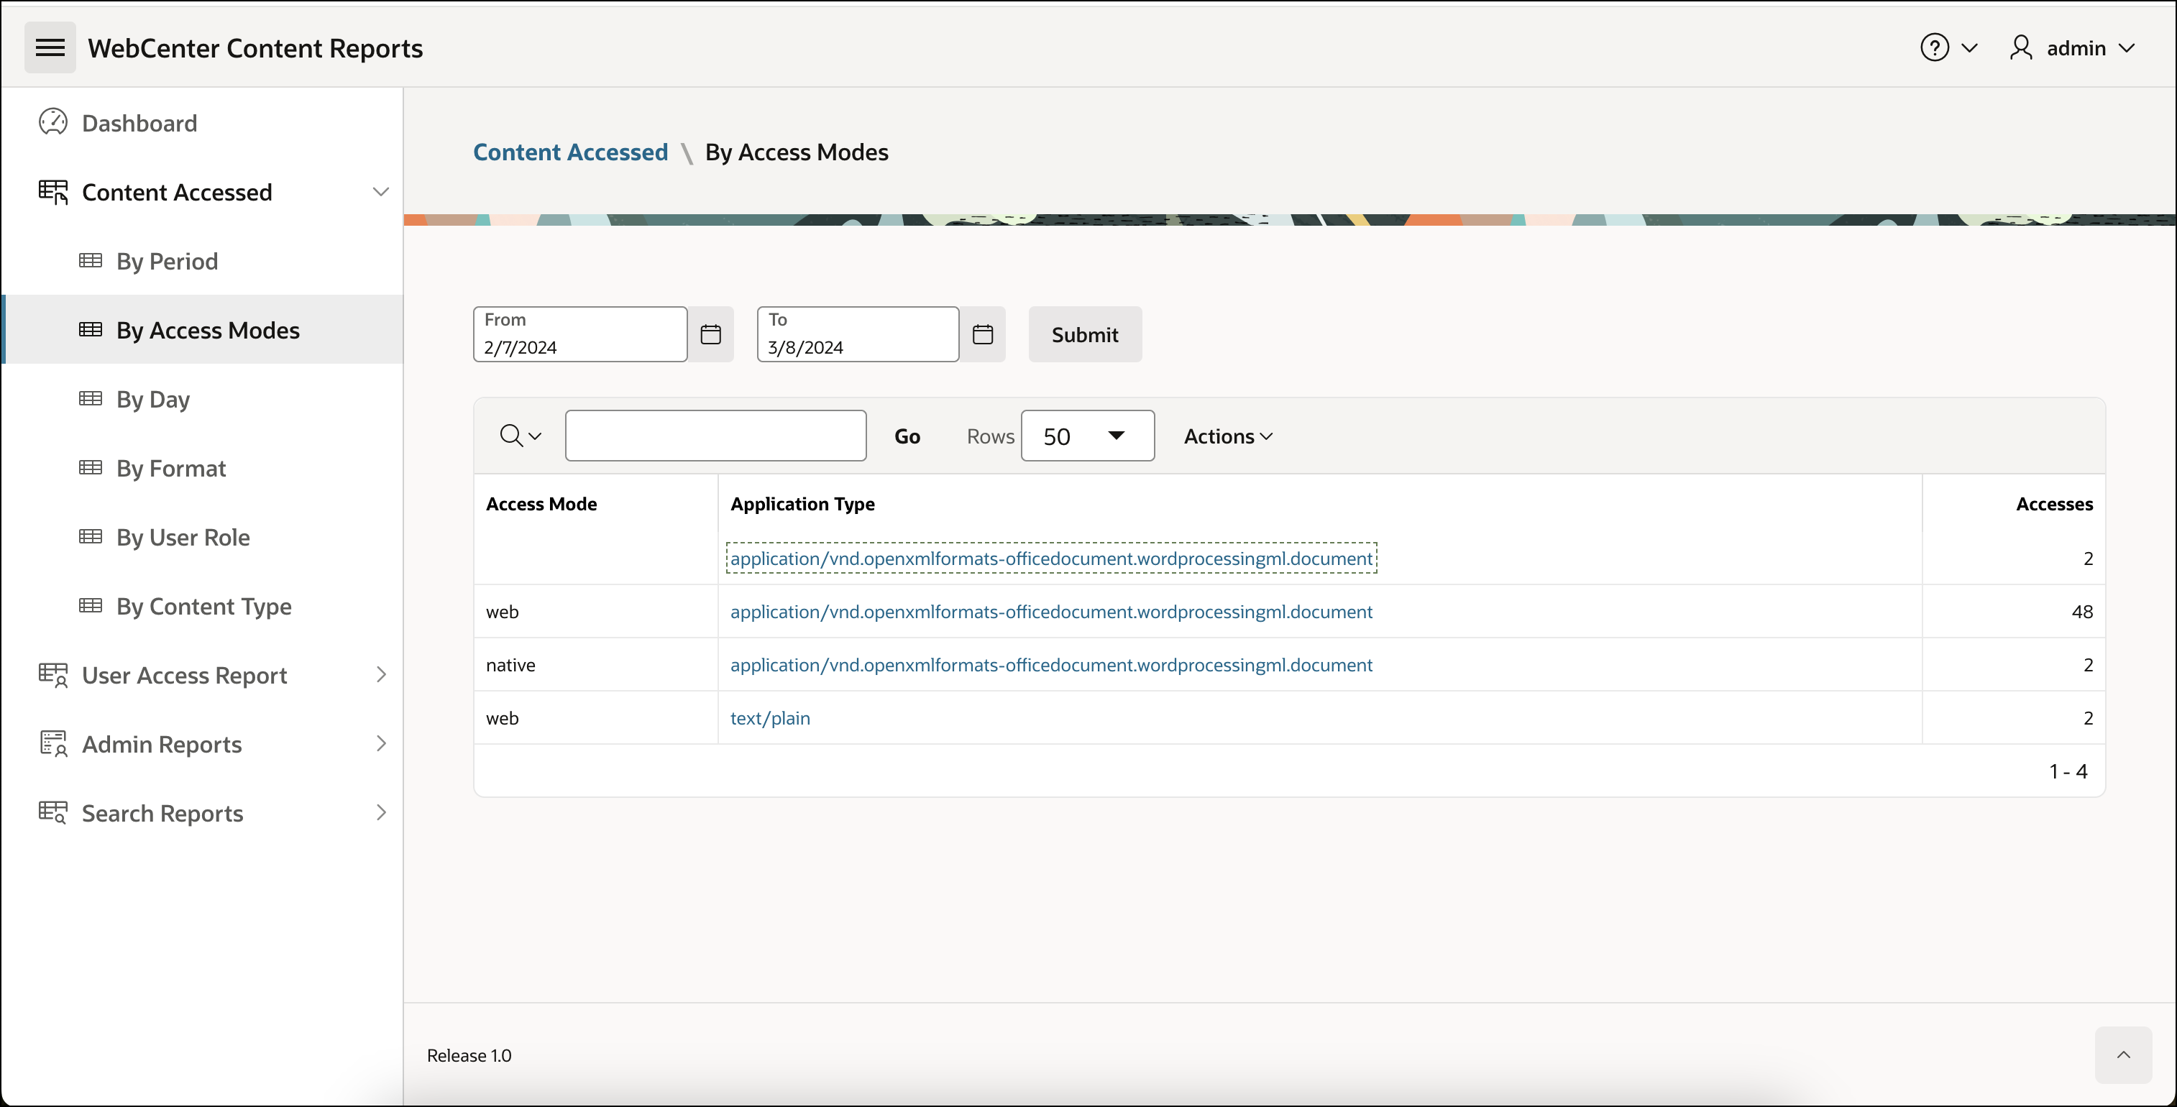
Task: Click the Submit button
Action: coord(1084,335)
